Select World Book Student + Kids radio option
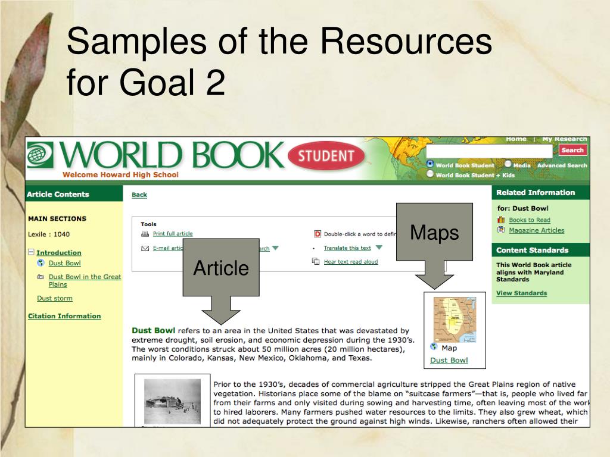The image size is (610, 457). click(430, 174)
